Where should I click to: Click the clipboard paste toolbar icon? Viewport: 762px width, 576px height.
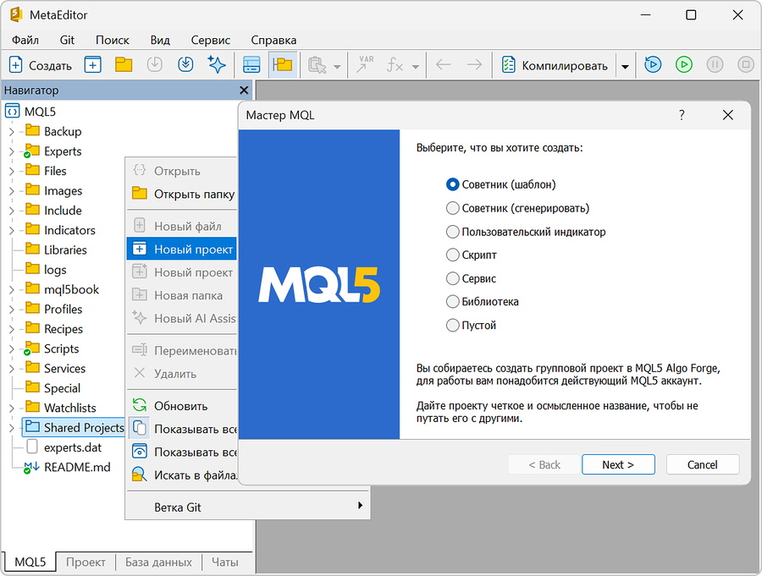(x=317, y=65)
